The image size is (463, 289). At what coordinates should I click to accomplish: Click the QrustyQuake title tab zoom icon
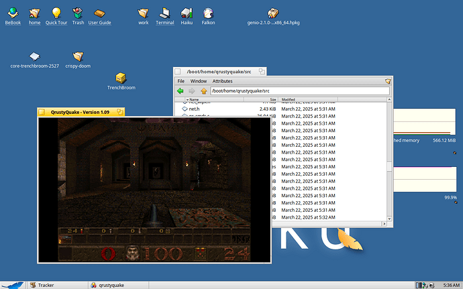[x=120, y=112]
